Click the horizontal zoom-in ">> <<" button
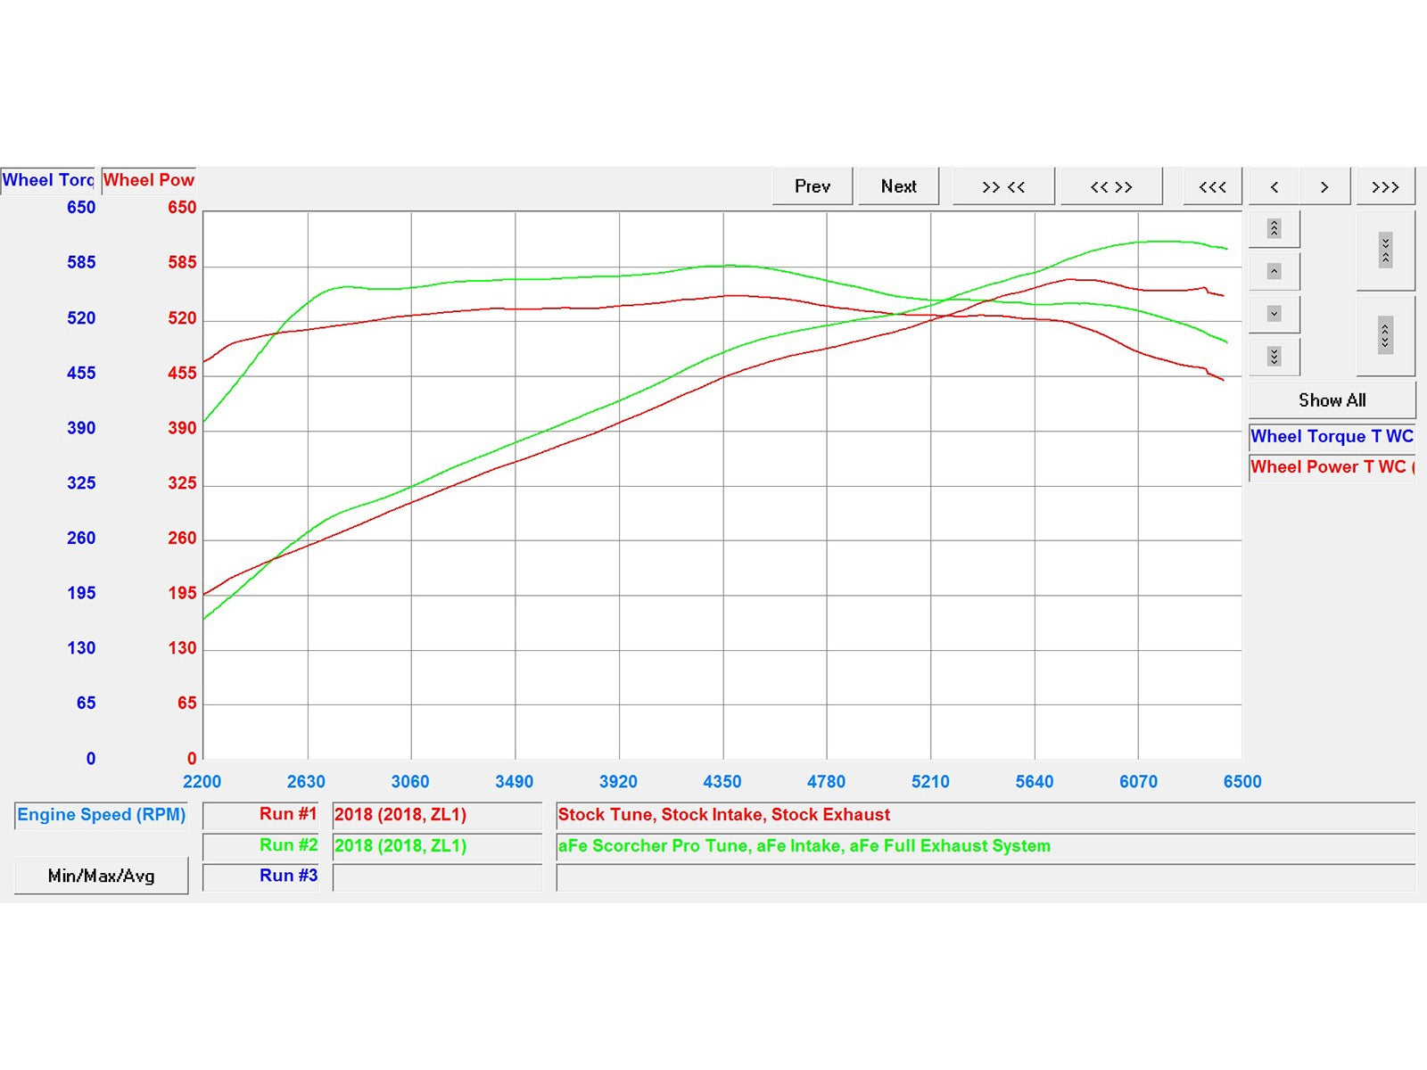 (x=1003, y=186)
